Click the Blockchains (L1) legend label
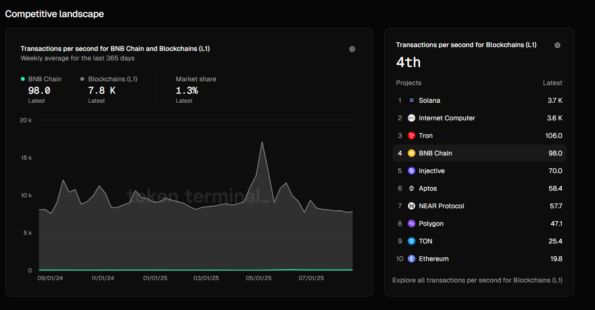This screenshot has width=595, height=310. tap(113, 79)
